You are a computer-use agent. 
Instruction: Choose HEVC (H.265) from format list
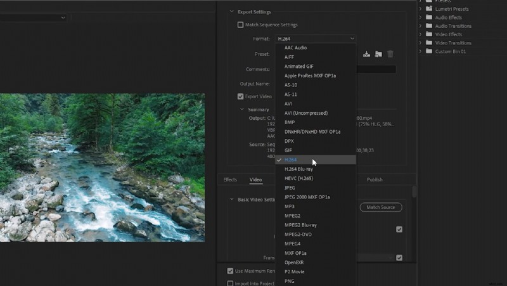click(300, 178)
